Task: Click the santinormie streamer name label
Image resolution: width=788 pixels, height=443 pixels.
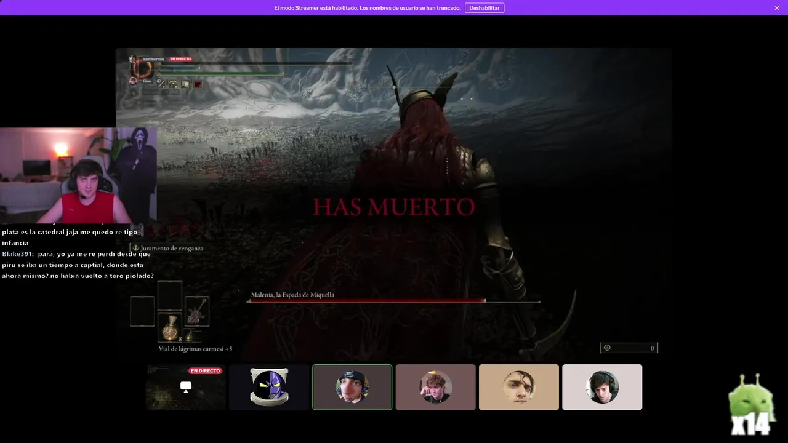Action: [x=154, y=59]
